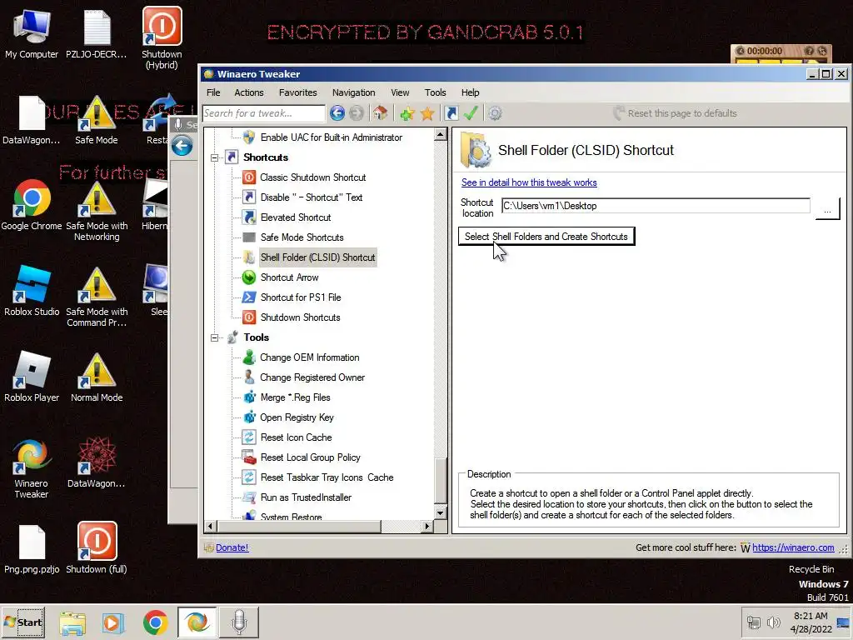Click the Shortcut location path field
Image resolution: width=853 pixels, height=640 pixels.
[656, 206]
